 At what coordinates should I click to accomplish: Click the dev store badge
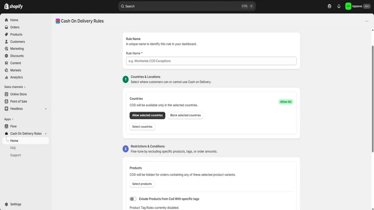(x=367, y=6)
